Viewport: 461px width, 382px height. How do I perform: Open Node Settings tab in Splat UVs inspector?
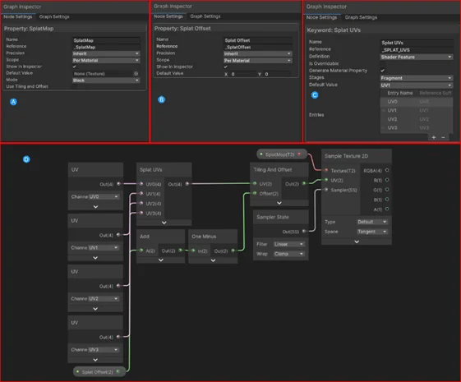coord(321,17)
